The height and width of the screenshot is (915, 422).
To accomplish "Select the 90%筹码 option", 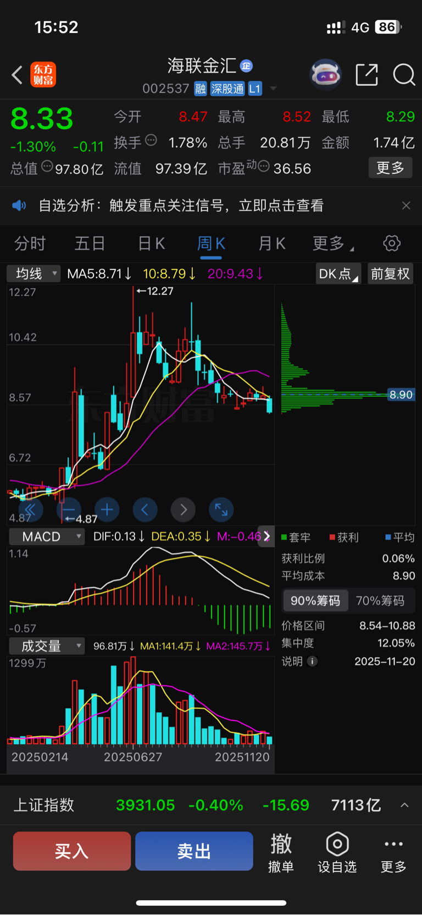I will click(x=315, y=601).
